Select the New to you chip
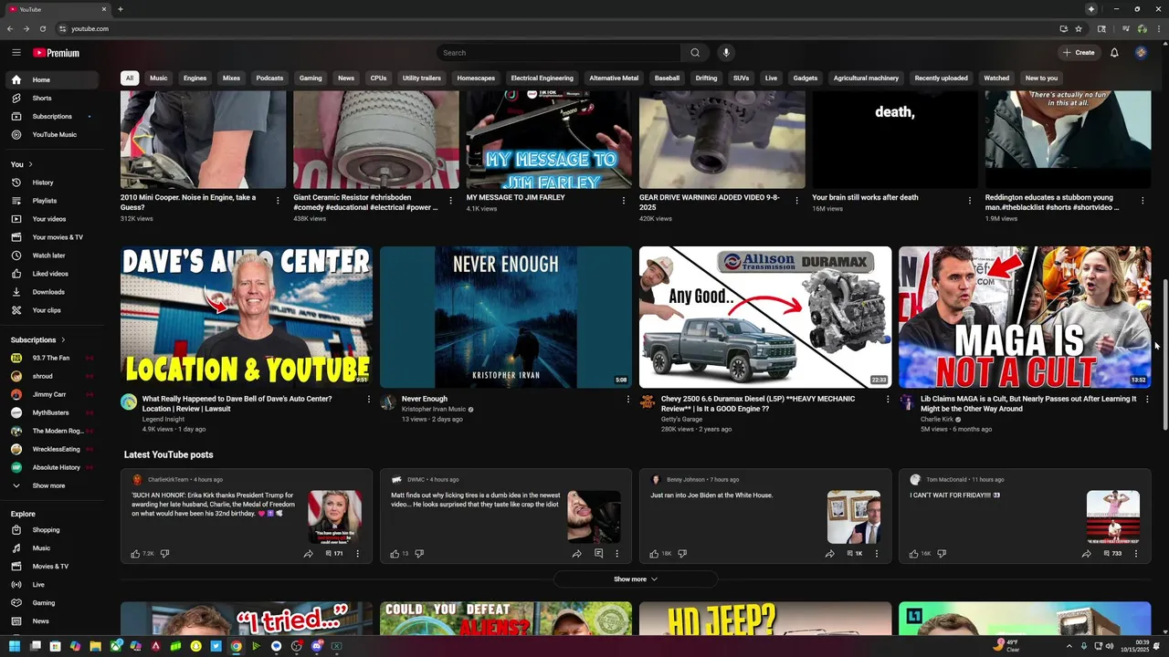Screen dimensions: 1169x657 (x=1041, y=78)
